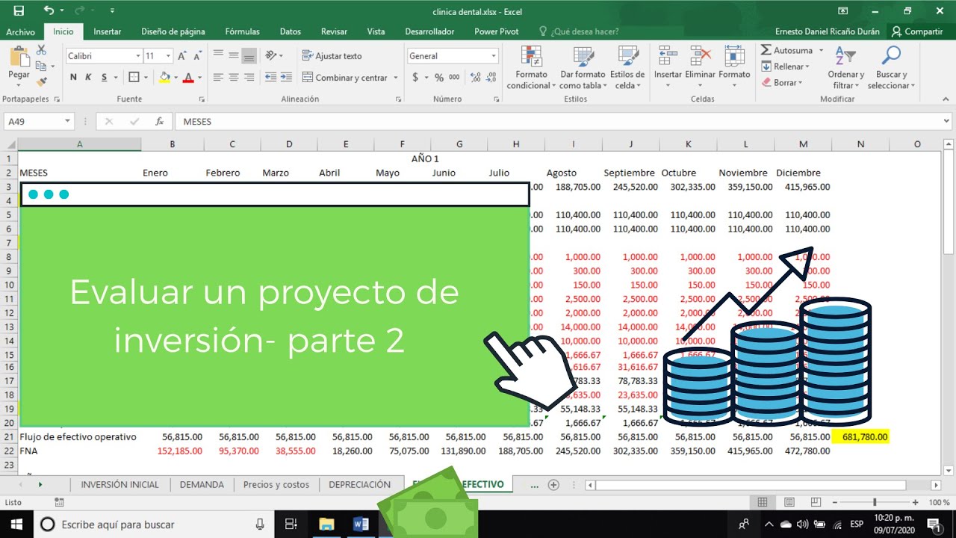Open Combinar y centrar dropdown arrow
Image resolution: width=956 pixels, height=538 pixels.
[395, 78]
